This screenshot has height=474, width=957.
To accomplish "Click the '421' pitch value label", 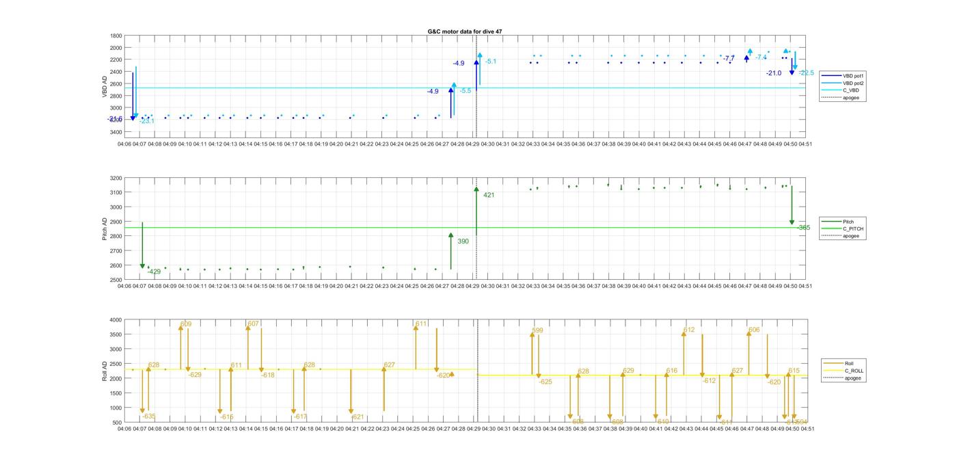I will coord(489,196).
